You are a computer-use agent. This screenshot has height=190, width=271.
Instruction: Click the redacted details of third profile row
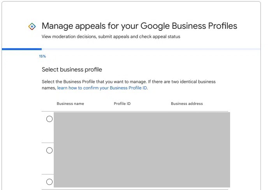click(x=142, y=181)
